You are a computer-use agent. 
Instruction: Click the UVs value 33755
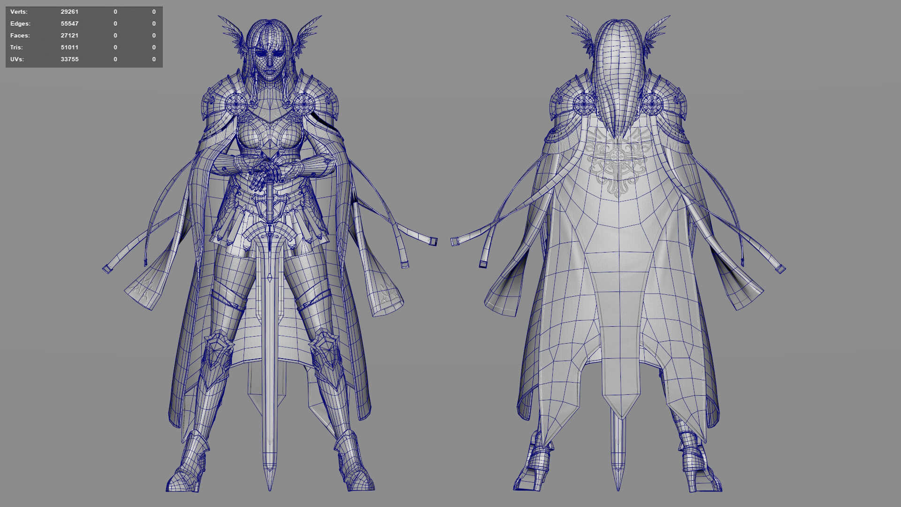tap(69, 60)
